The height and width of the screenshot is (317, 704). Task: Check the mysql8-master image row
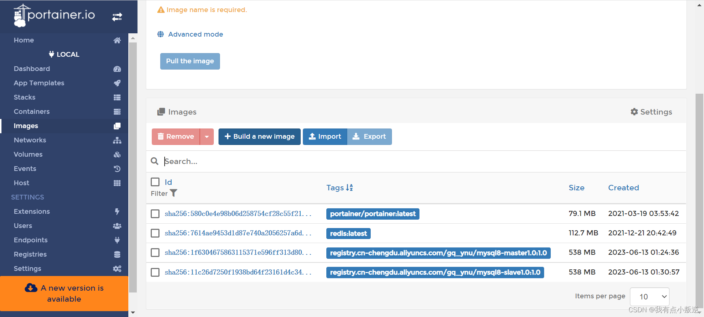coord(155,253)
